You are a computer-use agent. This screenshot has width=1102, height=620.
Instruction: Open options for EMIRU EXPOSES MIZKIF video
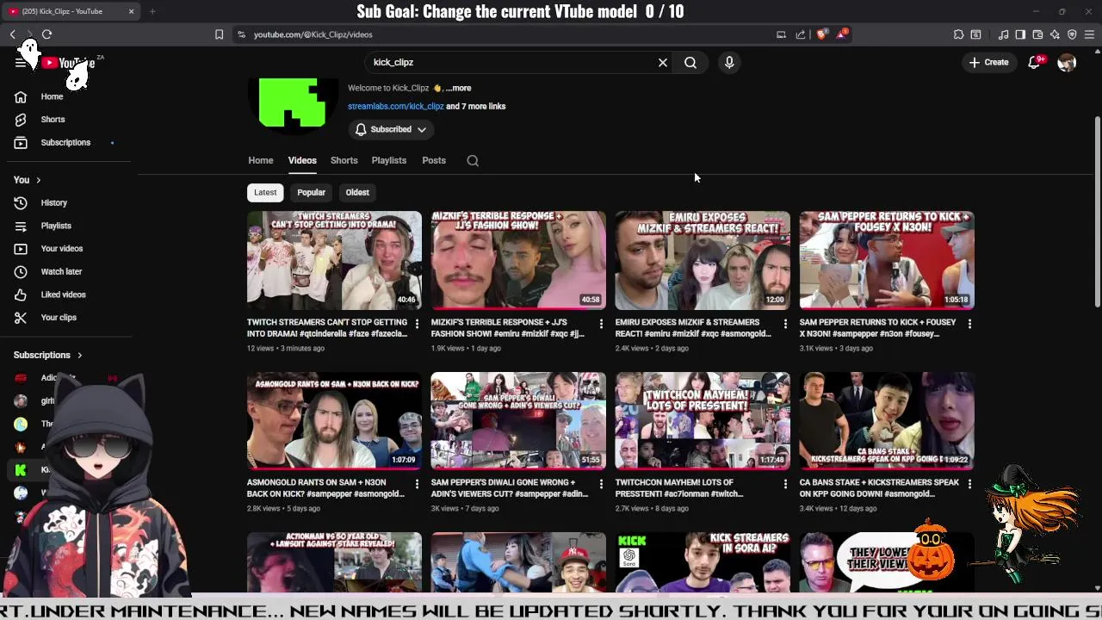click(x=785, y=324)
